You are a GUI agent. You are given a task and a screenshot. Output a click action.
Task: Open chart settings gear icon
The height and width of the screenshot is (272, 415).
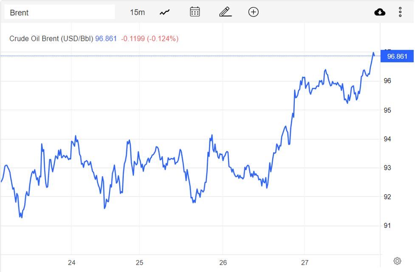(397, 261)
